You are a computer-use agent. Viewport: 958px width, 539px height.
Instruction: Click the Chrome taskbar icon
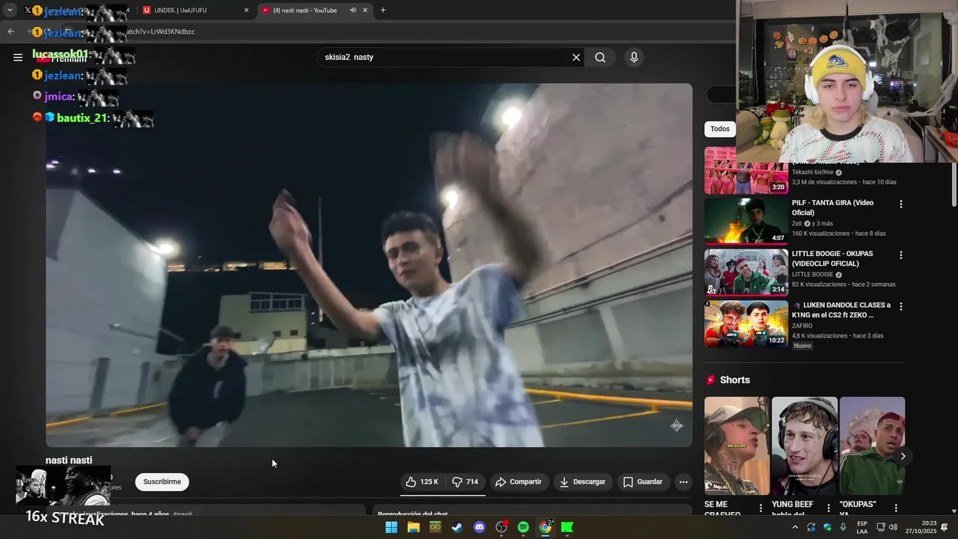(x=546, y=527)
